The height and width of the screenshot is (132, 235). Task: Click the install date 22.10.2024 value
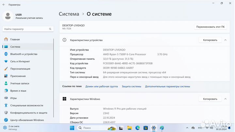tap(109, 118)
